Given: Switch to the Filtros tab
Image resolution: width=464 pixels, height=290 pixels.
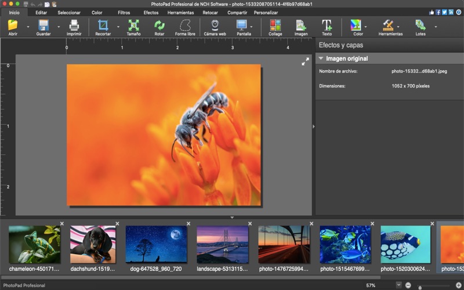Looking at the screenshot, I should [x=124, y=12].
